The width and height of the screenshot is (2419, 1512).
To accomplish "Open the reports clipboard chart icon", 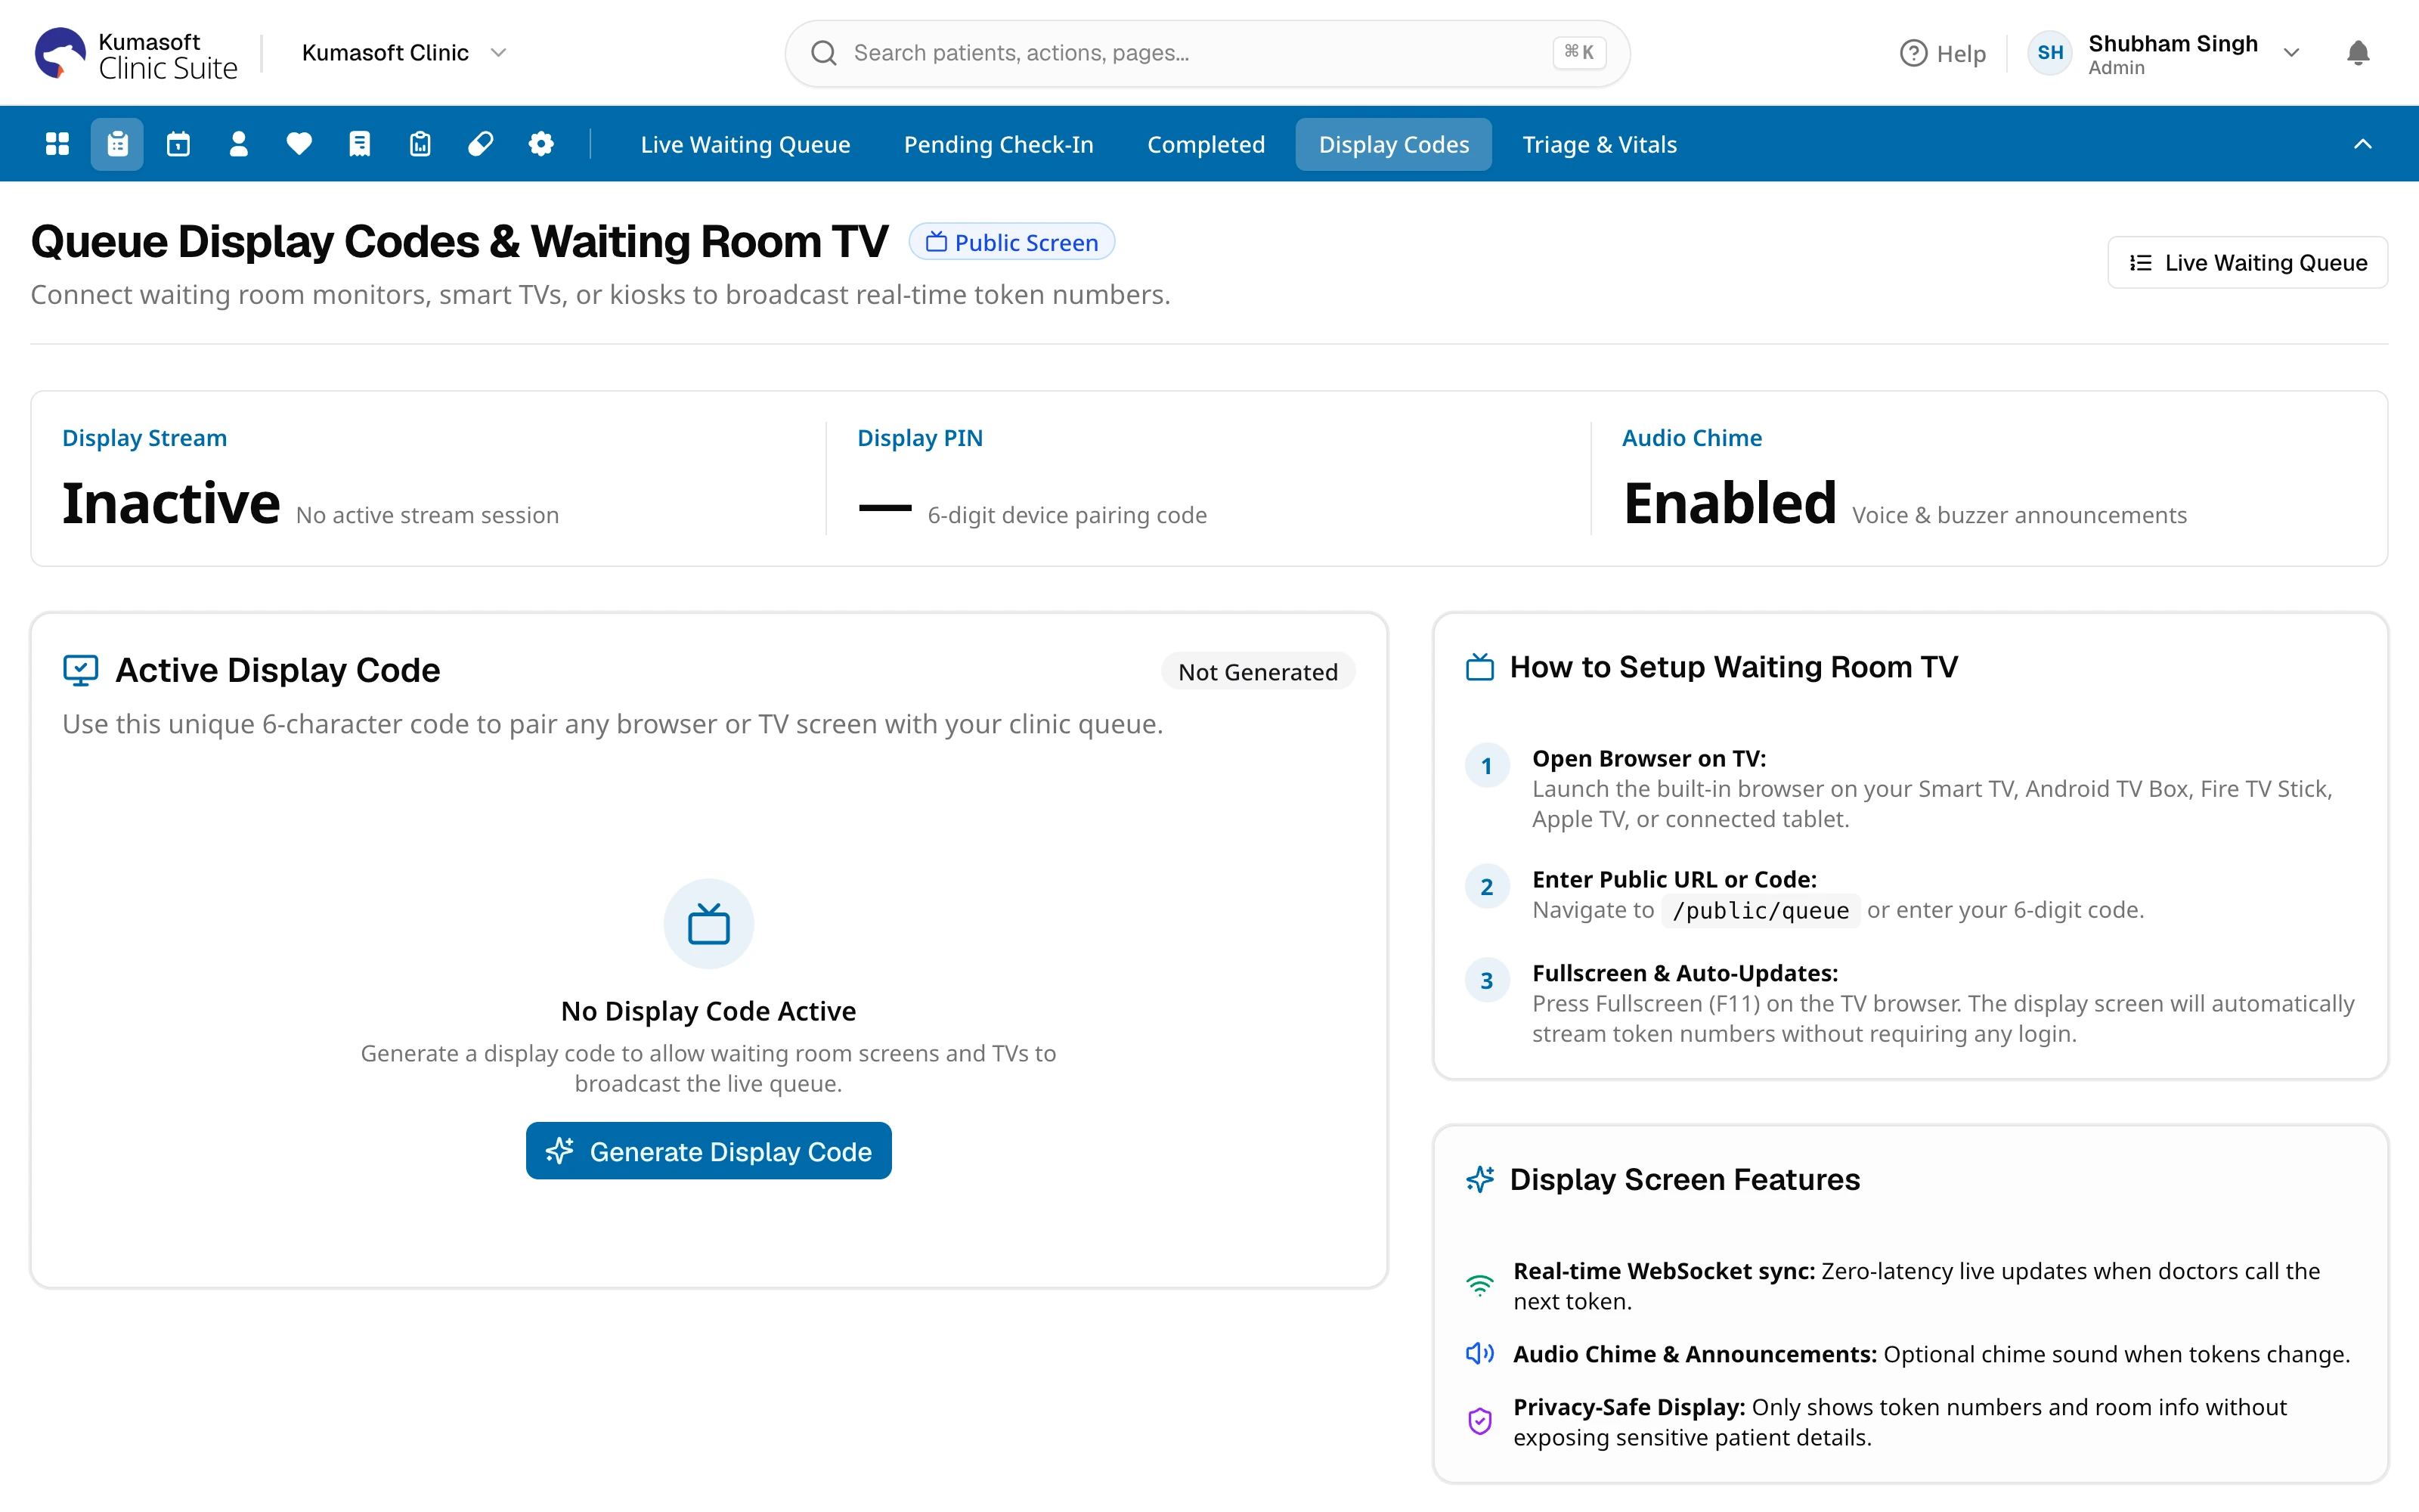I will (x=420, y=144).
